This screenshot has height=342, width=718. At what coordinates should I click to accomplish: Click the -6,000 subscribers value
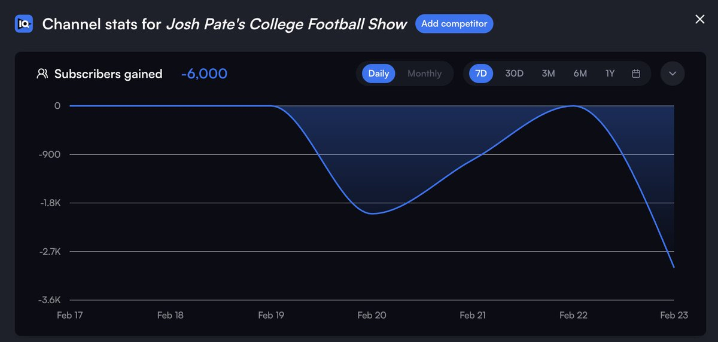pos(204,74)
